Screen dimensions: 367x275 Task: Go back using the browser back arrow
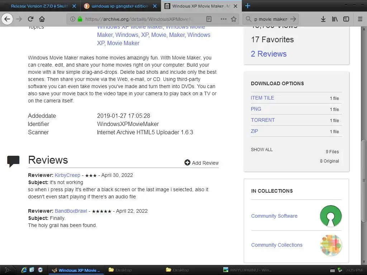pos(7,19)
